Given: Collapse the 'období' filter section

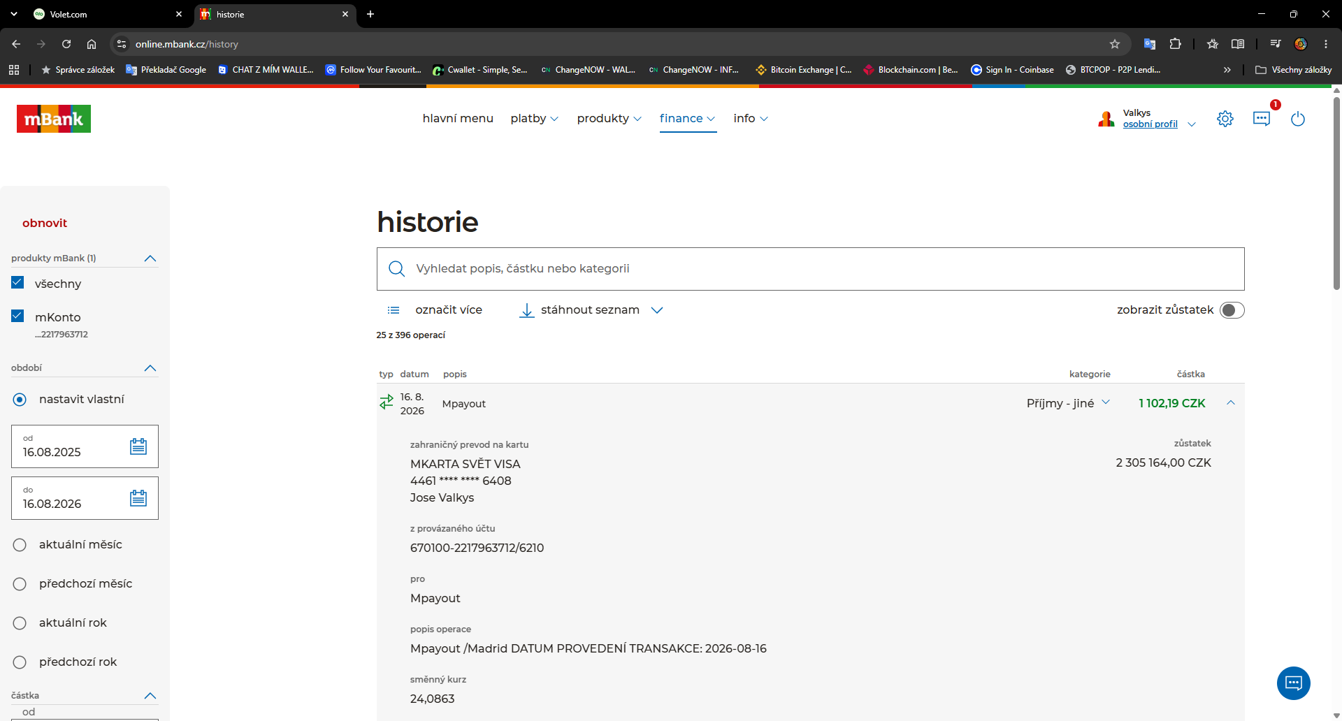Looking at the screenshot, I should click(150, 368).
